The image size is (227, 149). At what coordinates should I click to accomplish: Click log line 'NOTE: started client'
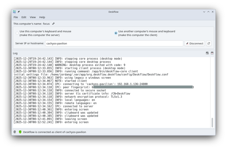point(50,81)
